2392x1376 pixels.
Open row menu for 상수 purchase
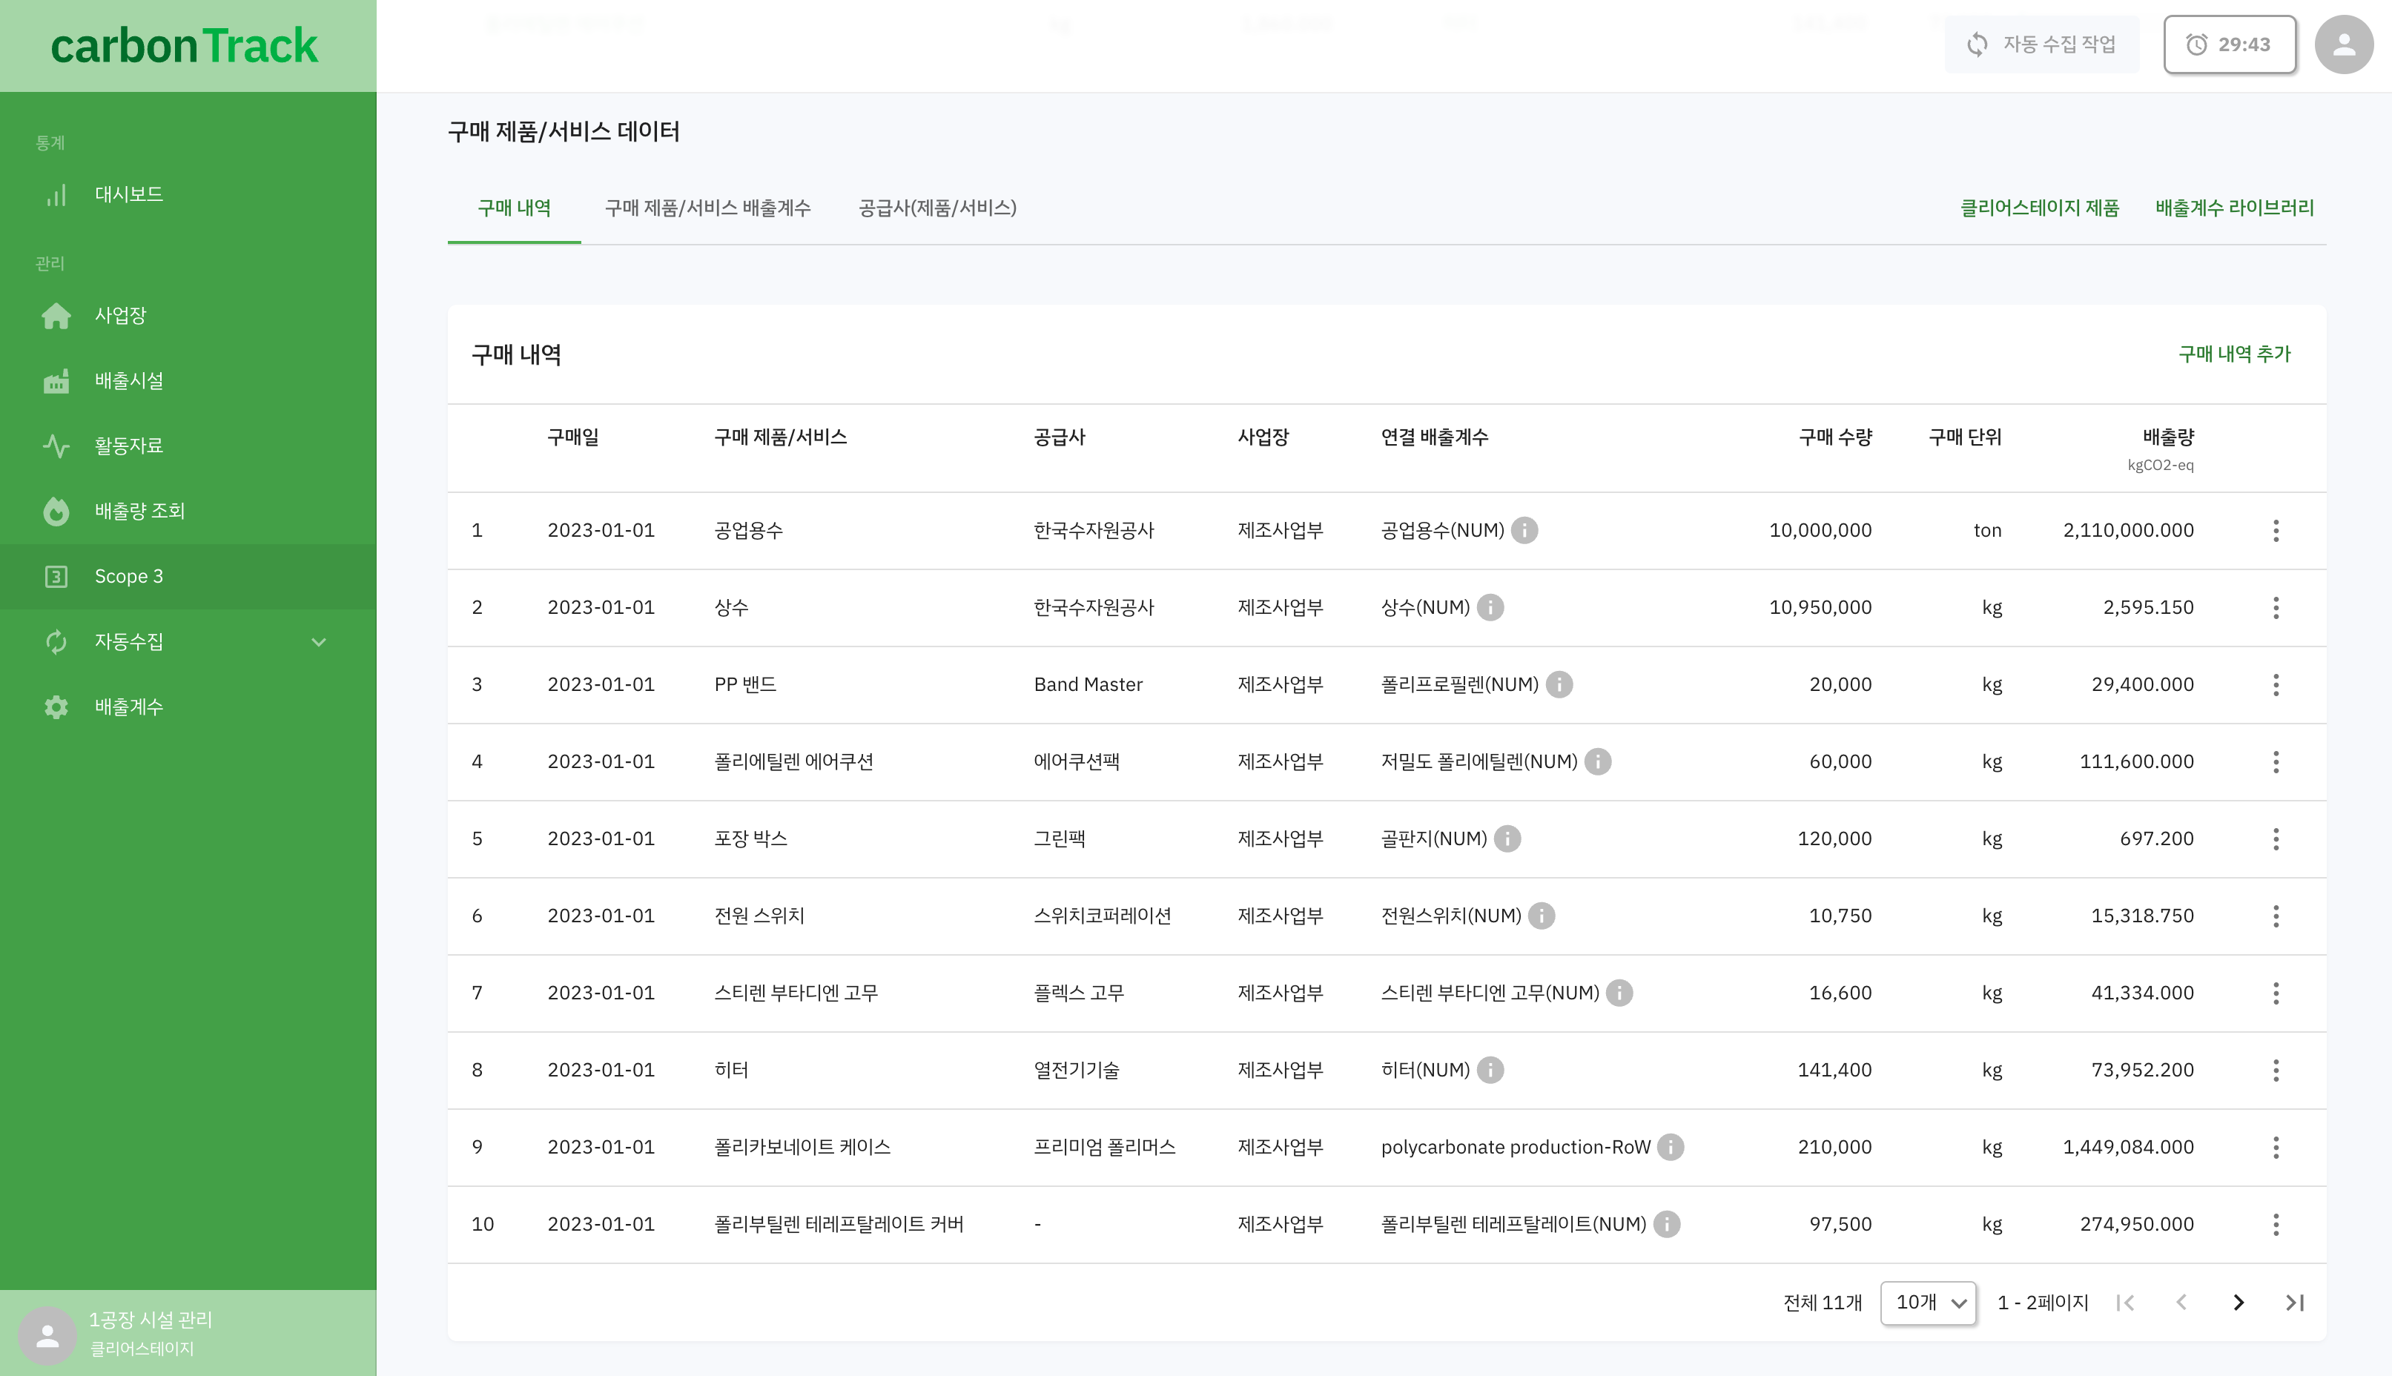2276,608
